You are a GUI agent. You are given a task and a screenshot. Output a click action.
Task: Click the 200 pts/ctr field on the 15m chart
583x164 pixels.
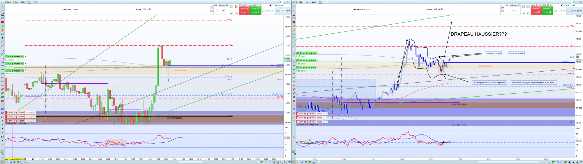pos(283,11)
